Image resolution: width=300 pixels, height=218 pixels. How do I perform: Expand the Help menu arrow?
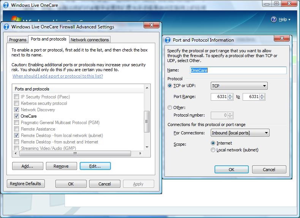289,19
